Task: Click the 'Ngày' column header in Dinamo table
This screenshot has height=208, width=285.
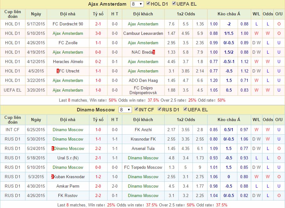Action: [x=36, y=120]
